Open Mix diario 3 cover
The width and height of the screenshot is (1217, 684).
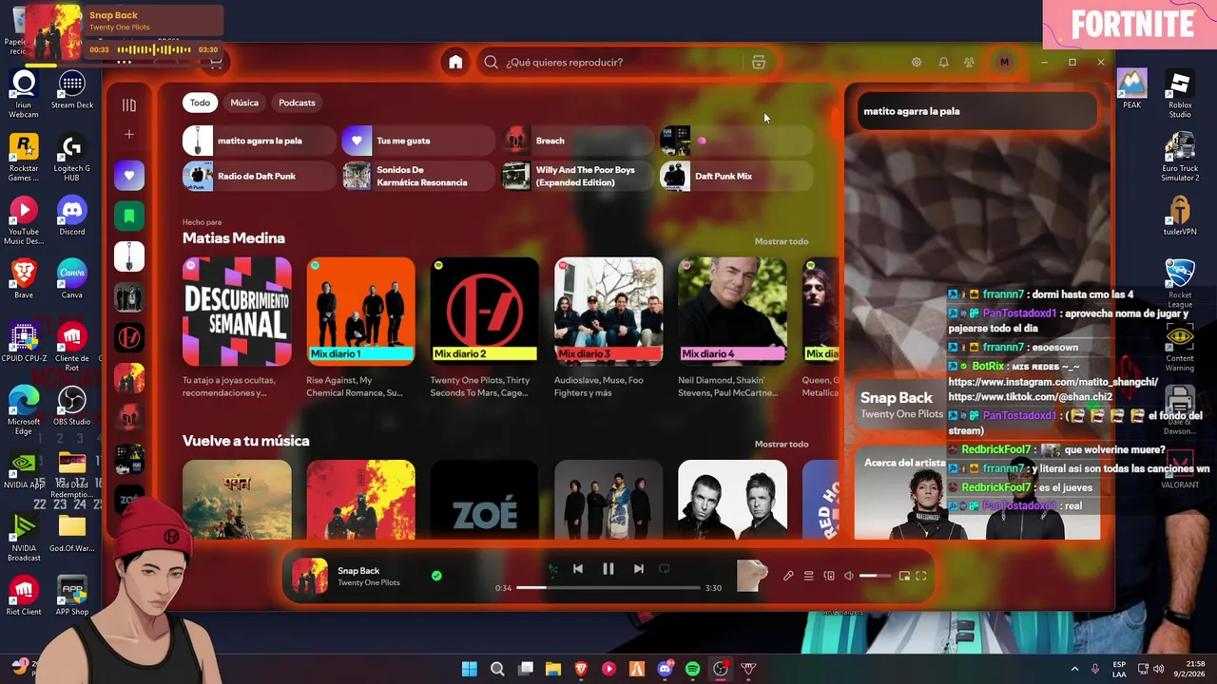608,312
